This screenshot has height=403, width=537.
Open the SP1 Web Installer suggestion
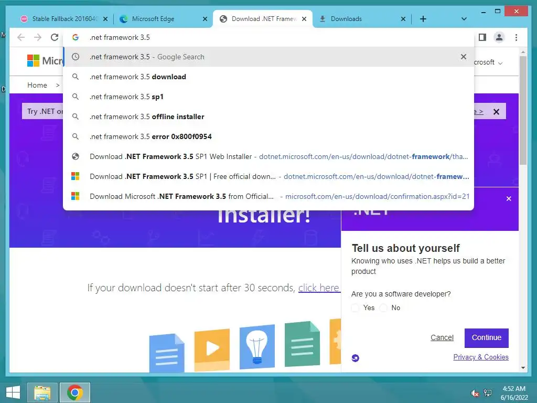click(268, 156)
